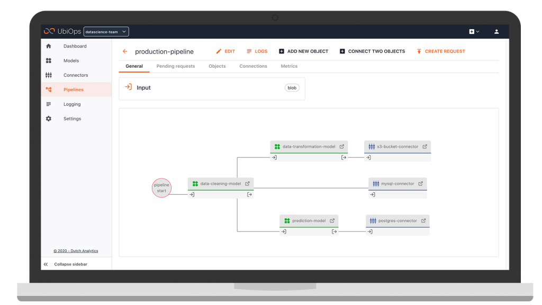The image size is (542, 305).
Task: Switch to the Metrics tab
Action: (289, 66)
